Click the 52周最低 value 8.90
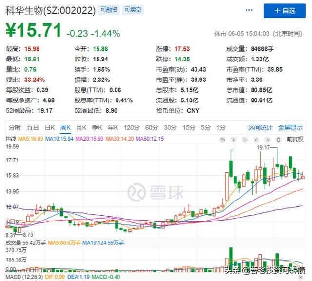Viewport: 312px width, 281px height. coord(111,111)
